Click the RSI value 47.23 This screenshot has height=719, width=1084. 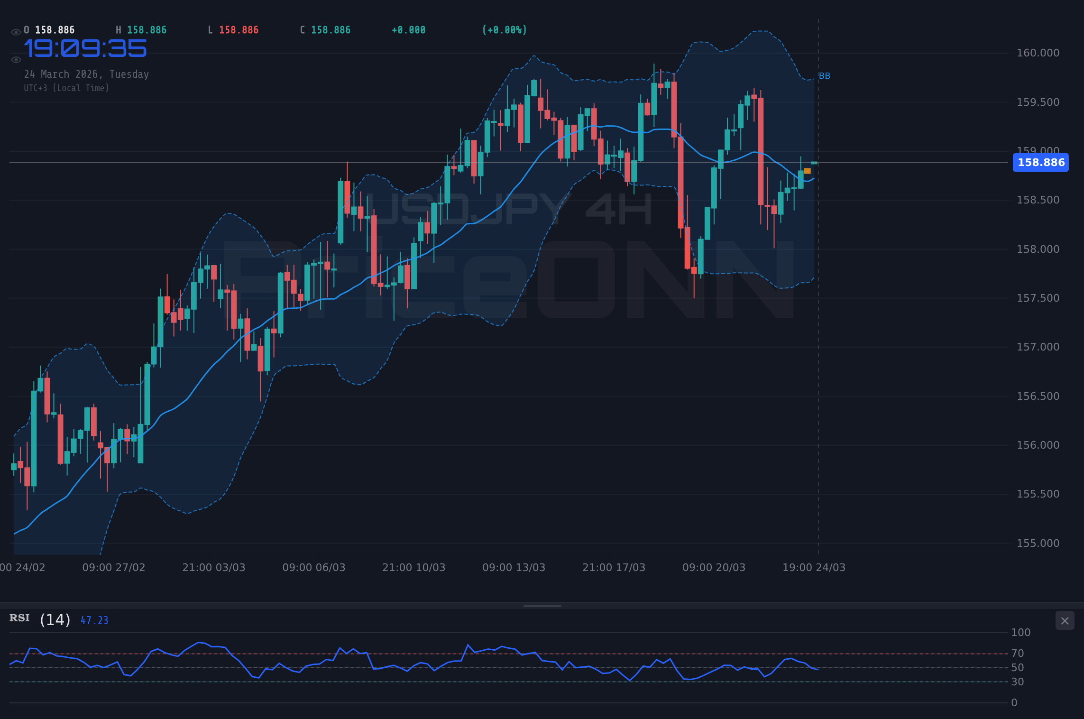pyautogui.click(x=94, y=620)
